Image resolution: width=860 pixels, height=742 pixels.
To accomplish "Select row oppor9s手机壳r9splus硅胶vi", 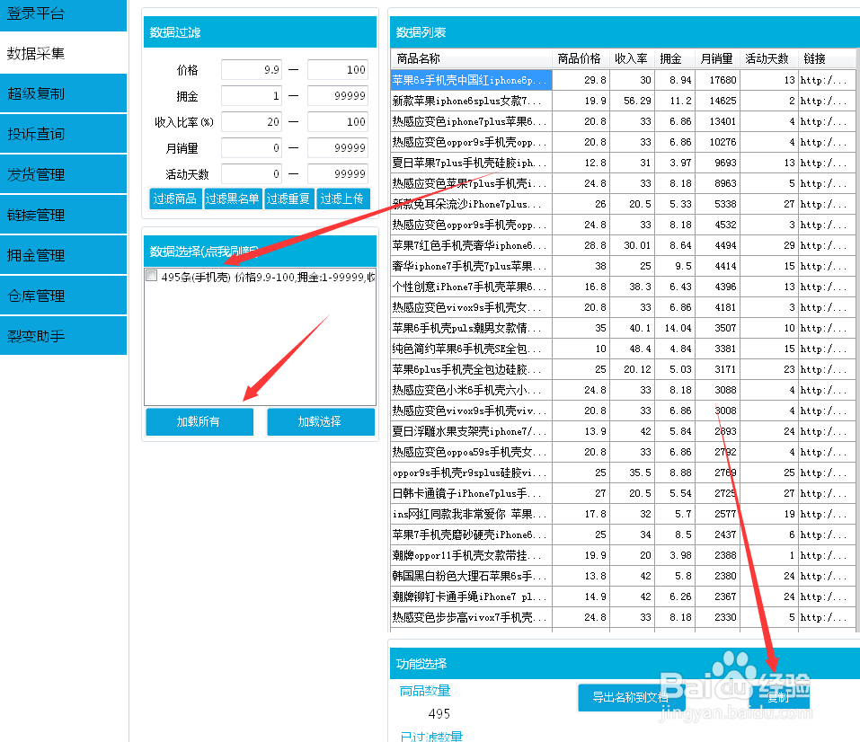I will (623, 473).
